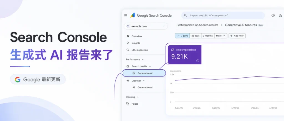Click the 5/30/26 date label
Screen dimensions: 284x121
[255, 108]
